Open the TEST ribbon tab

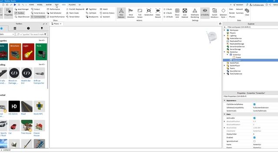(x=56, y=5)
